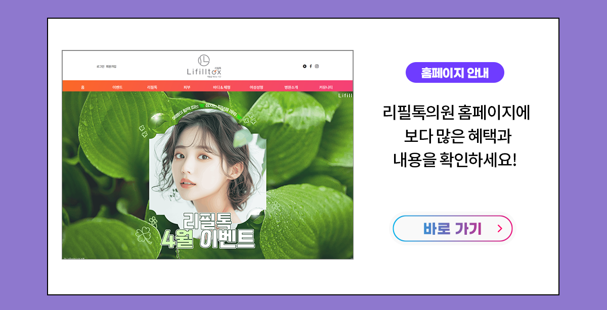Open the 리필톡 menu item

pos(152,87)
